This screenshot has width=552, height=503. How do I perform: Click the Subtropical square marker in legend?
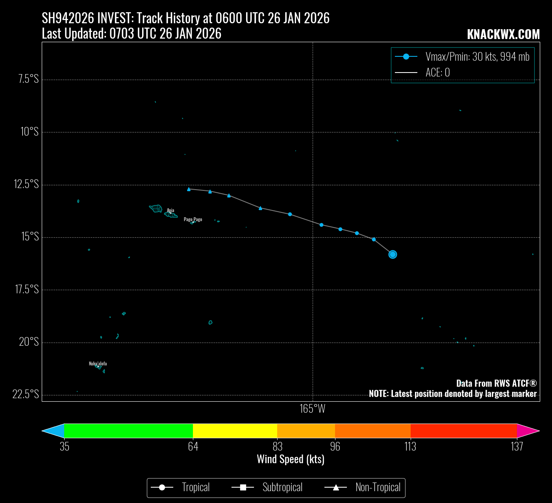pyautogui.click(x=243, y=488)
